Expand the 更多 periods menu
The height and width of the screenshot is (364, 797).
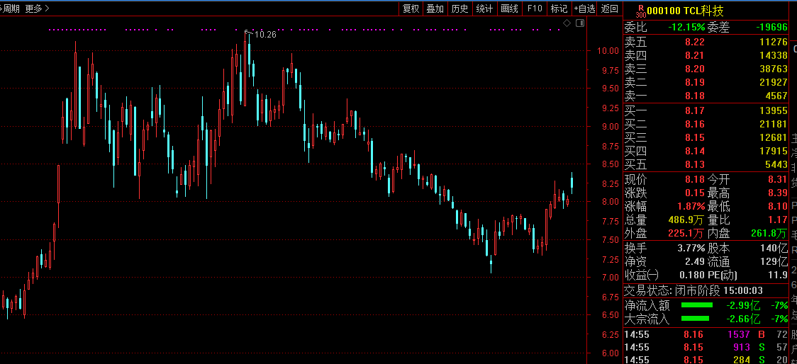[36, 8]
